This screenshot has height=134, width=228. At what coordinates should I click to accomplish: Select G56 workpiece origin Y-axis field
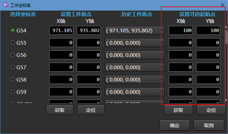point(89,55)
